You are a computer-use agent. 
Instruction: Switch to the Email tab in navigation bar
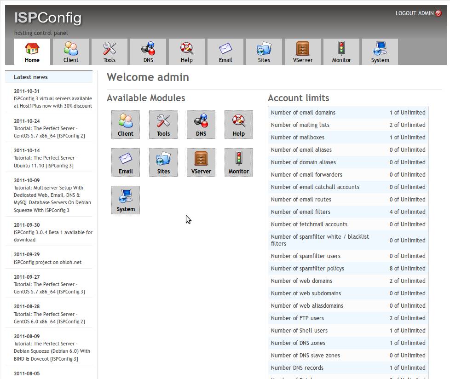click(x=225, y=52)
